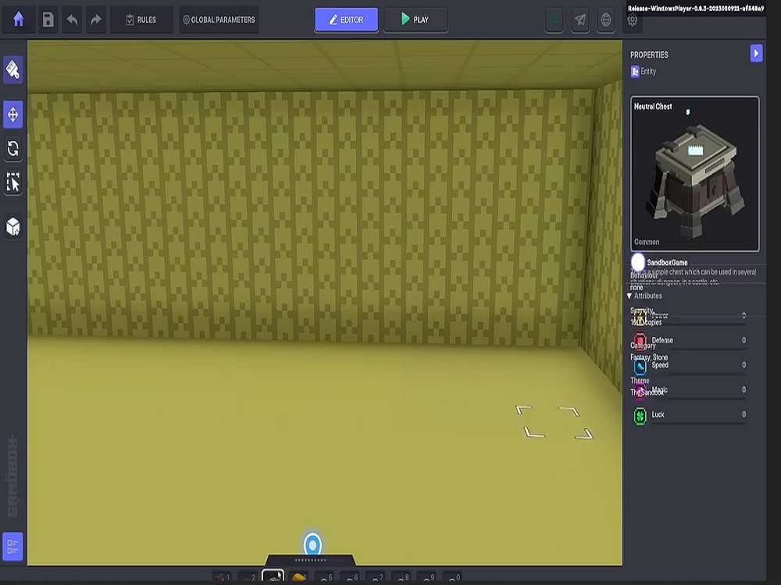This screenshot has width=781, height=585.
Task: Select the EDITOR tab
Action: click(346, 19)
